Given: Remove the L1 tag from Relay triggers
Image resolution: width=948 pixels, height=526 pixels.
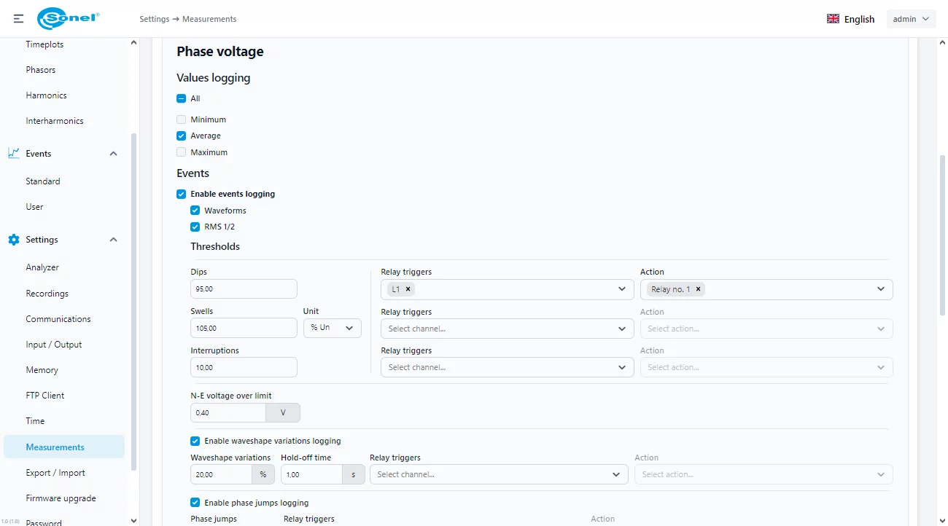Looking at the screenshot, I should pos(408,289).
